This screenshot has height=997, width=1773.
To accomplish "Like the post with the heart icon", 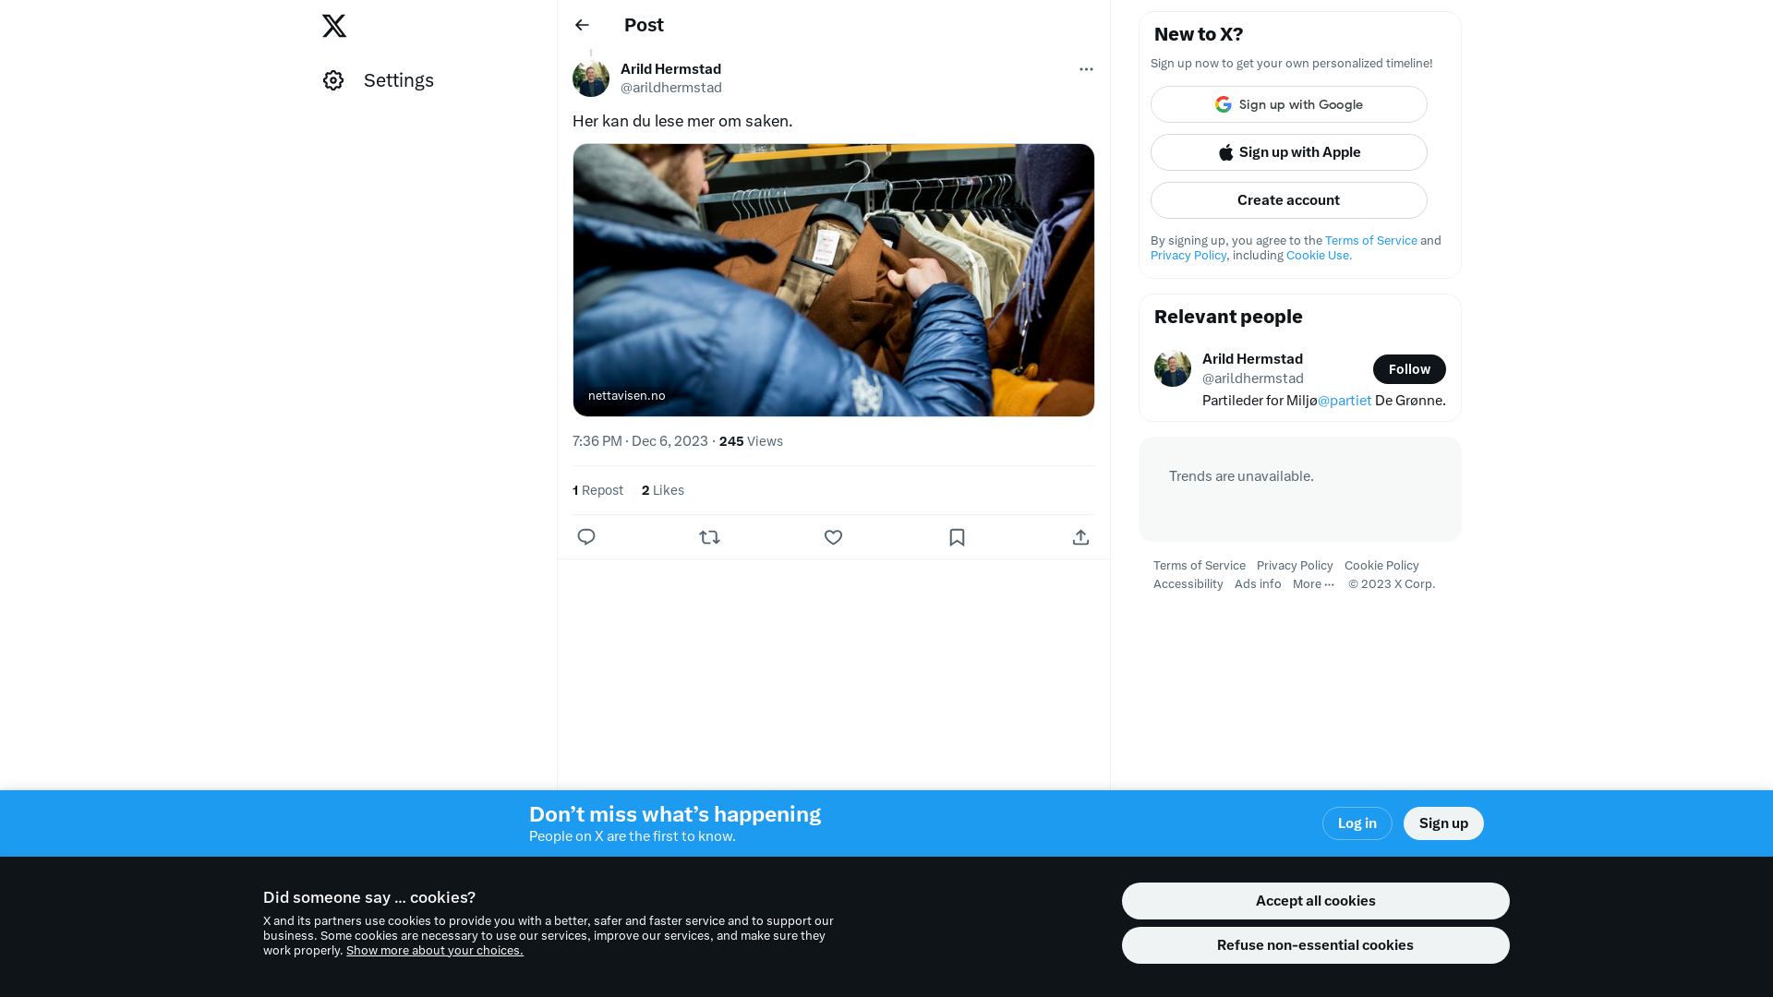I will (833, 537).
